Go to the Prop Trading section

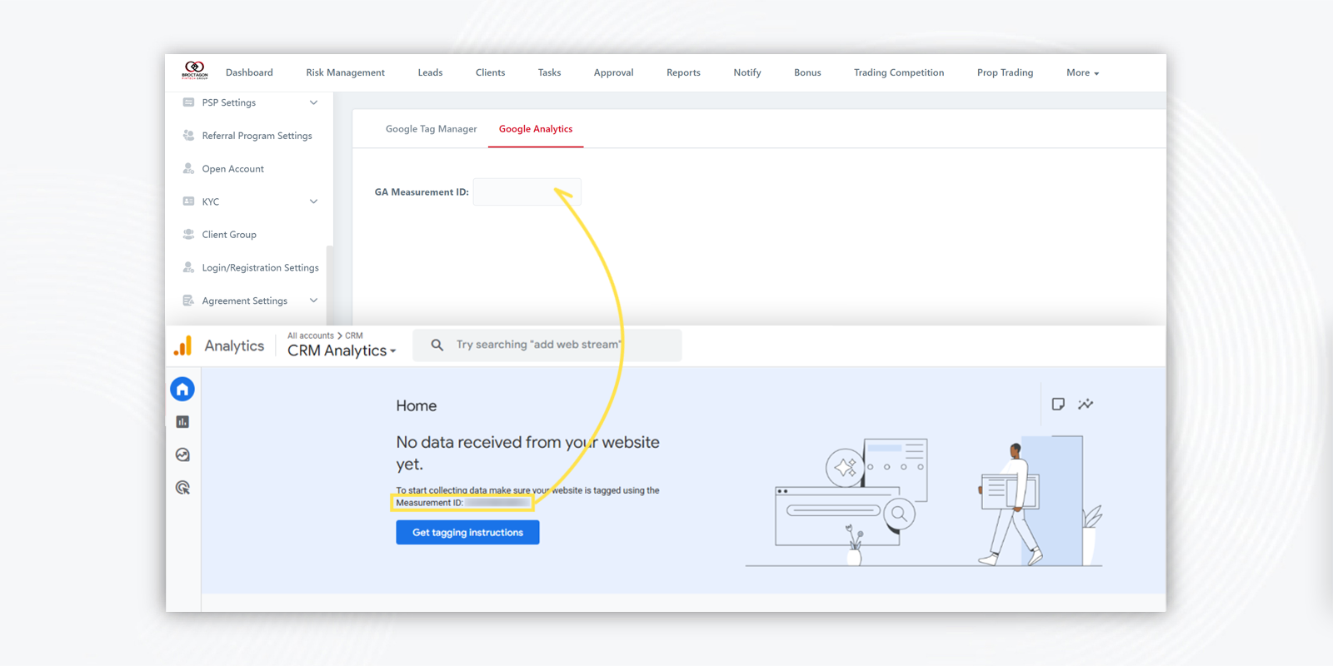coord(1005,72)
